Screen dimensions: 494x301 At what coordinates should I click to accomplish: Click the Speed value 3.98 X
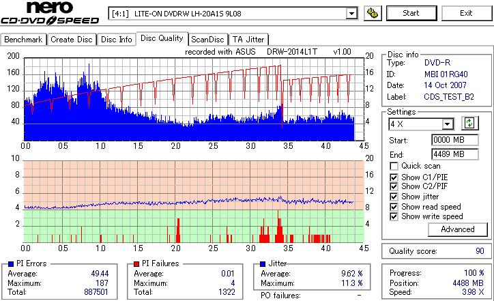point(473,292)
